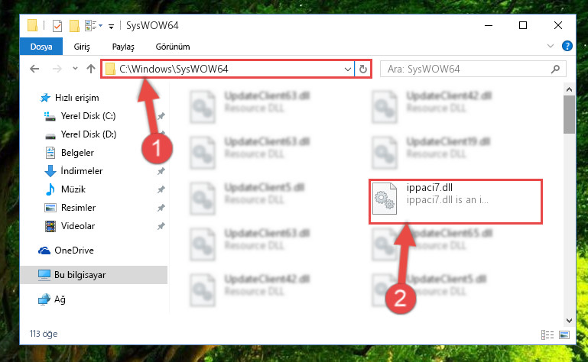
Task: Click the Back navigation arrow
Action: coord(34,69)
